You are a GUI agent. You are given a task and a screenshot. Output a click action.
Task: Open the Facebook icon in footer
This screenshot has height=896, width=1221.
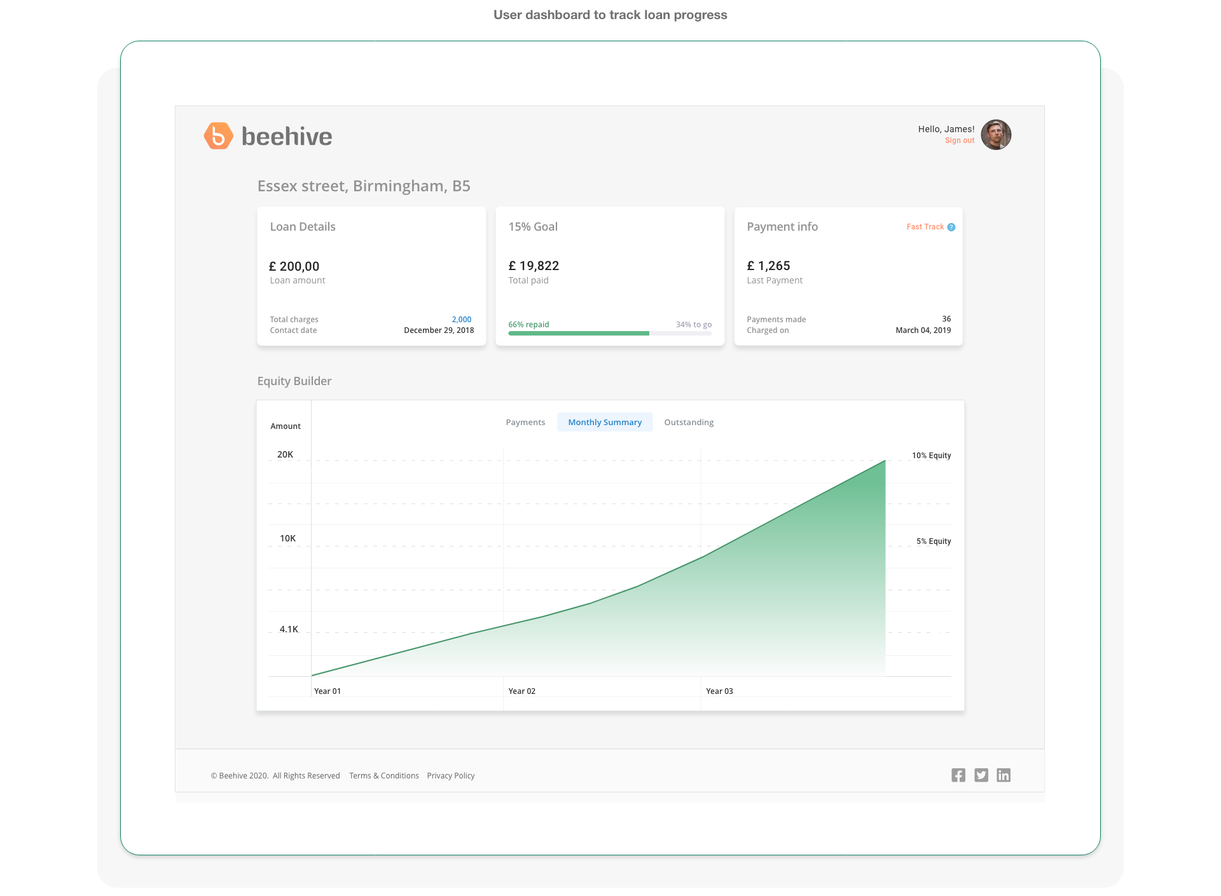click(x=958, y=775)
